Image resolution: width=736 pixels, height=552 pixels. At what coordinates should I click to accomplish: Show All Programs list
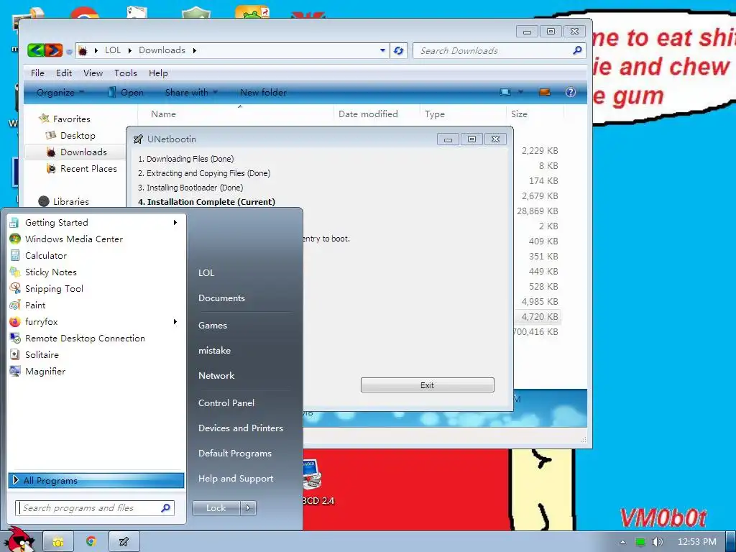coord(96,480)
